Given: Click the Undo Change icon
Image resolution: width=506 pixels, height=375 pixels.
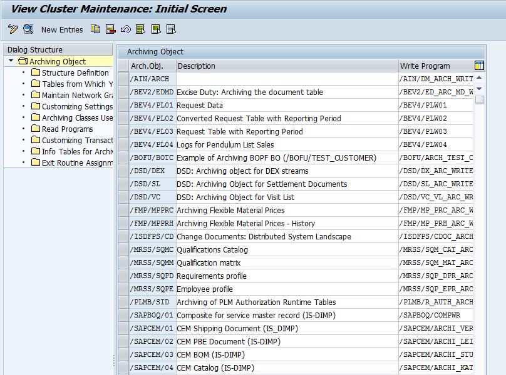Looking at the screenshot, I should 125,29.
